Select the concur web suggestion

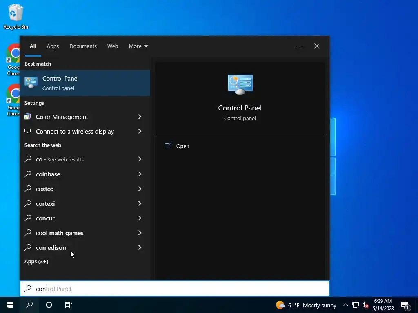point(85,218)
